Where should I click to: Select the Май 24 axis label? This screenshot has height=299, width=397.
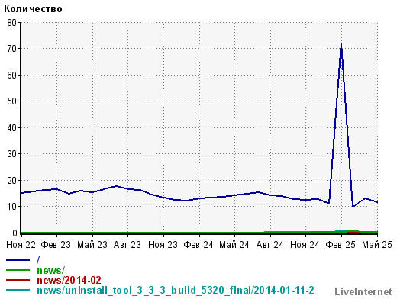click(x=234, y=245)
